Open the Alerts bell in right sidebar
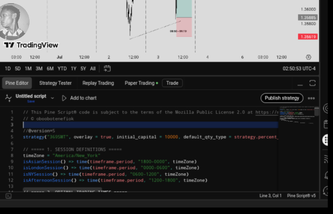The image size is (333, 214). [x=327, y=176]
